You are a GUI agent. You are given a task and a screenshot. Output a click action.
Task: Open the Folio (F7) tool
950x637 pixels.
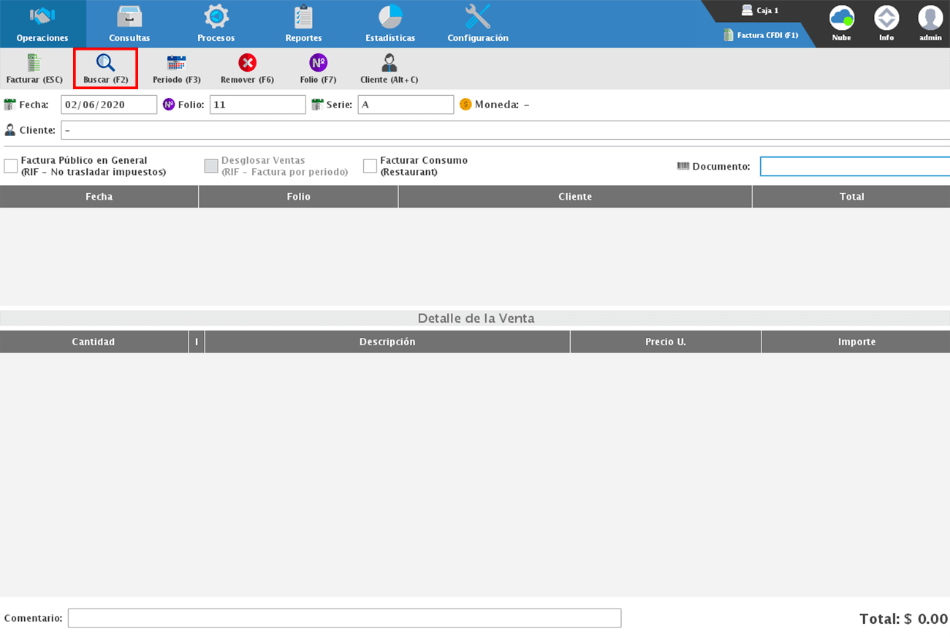click(318, 64)
